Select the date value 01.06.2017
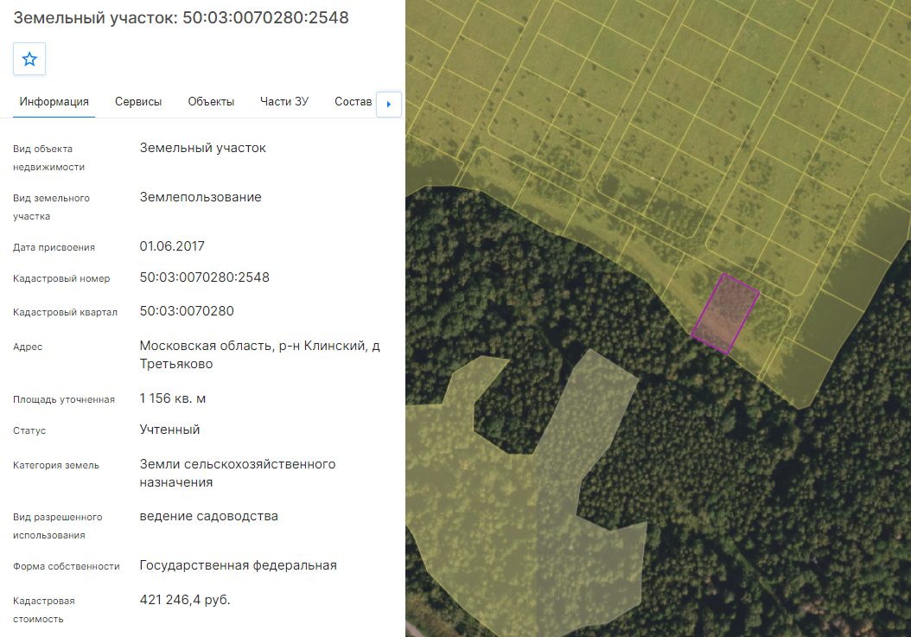 point(172,246)
